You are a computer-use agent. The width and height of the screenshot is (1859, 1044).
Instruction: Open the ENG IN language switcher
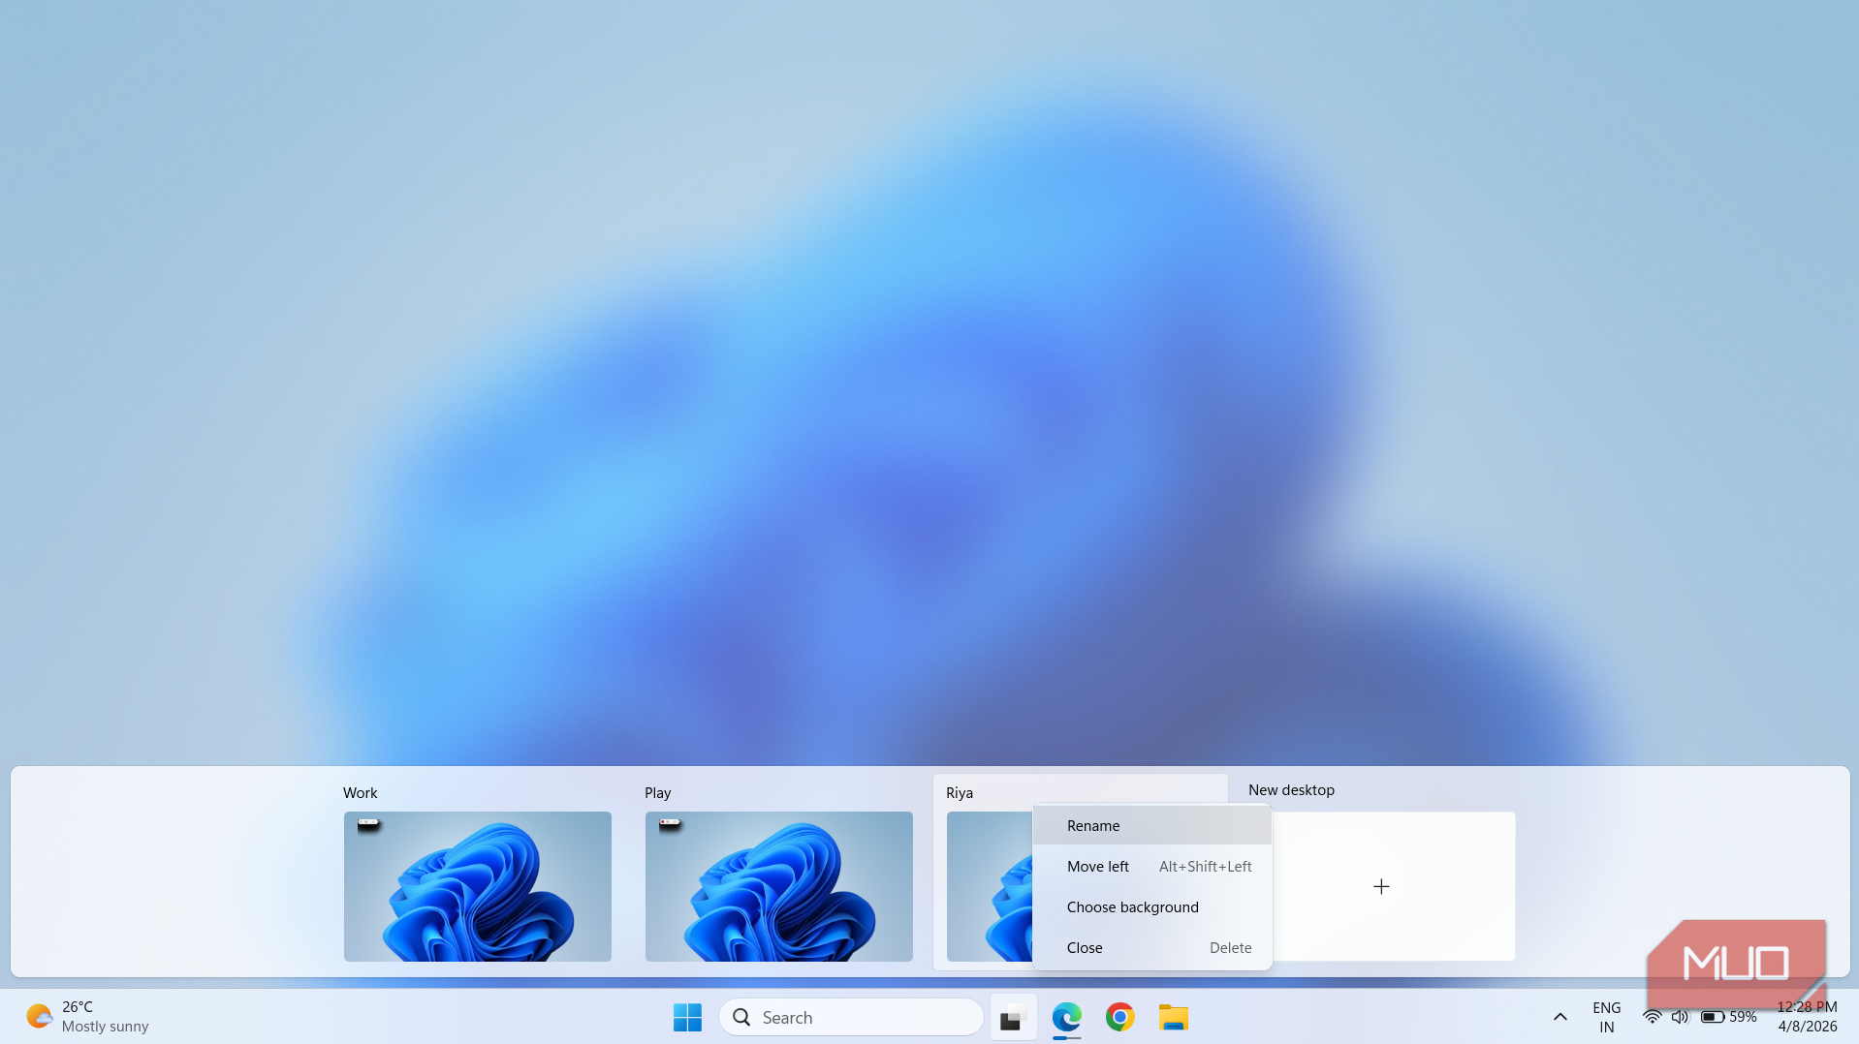(x=1606, y=1017)
